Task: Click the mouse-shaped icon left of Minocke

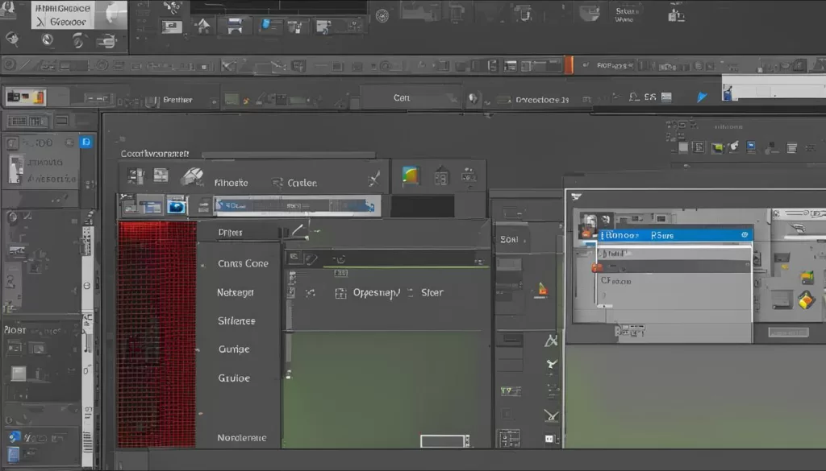Action: [192, 177]
